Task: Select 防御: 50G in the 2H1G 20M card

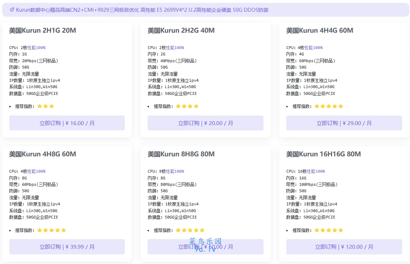Action: coord(19,67)
